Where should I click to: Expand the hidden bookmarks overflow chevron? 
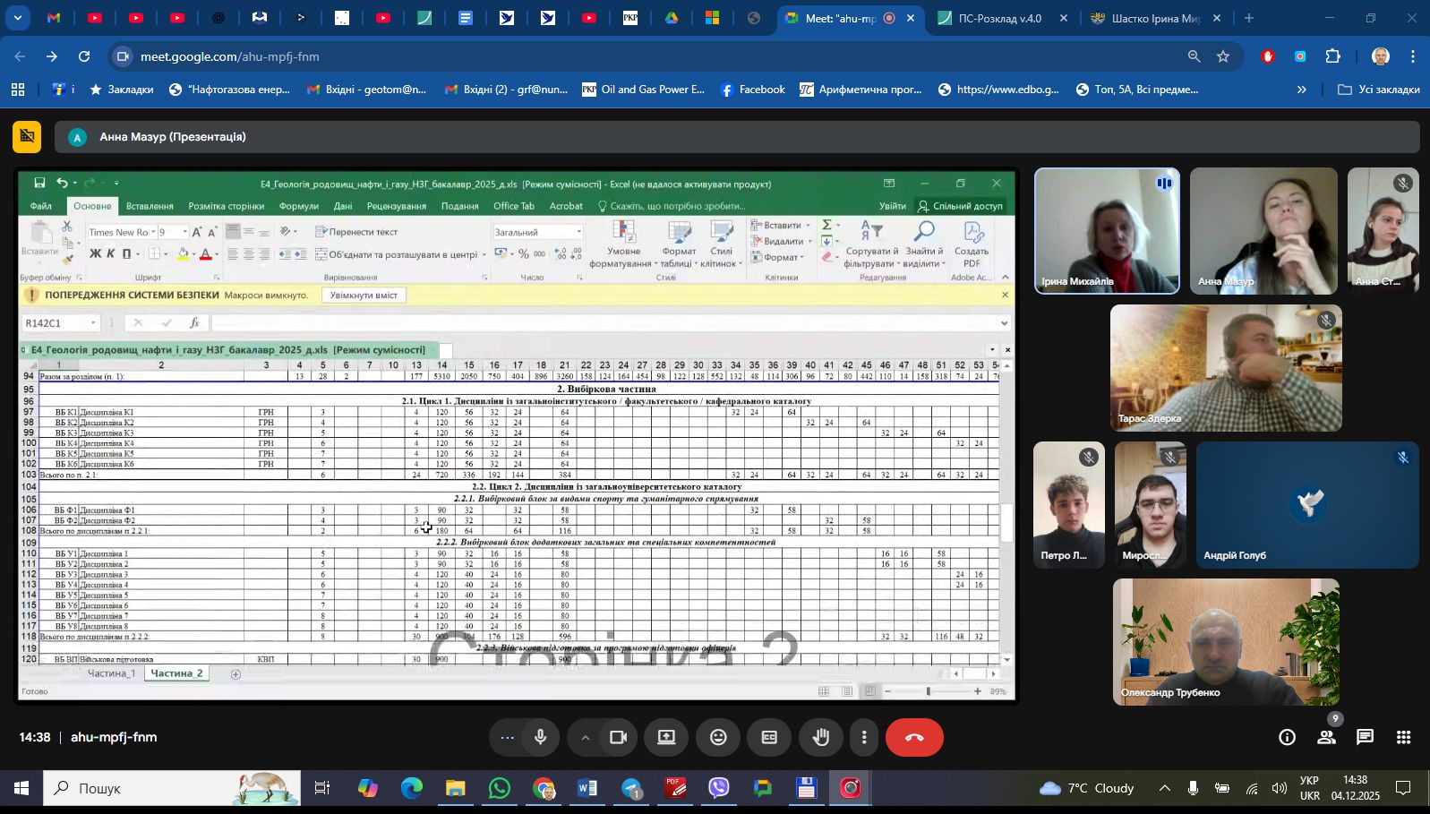click(1301, 90)
